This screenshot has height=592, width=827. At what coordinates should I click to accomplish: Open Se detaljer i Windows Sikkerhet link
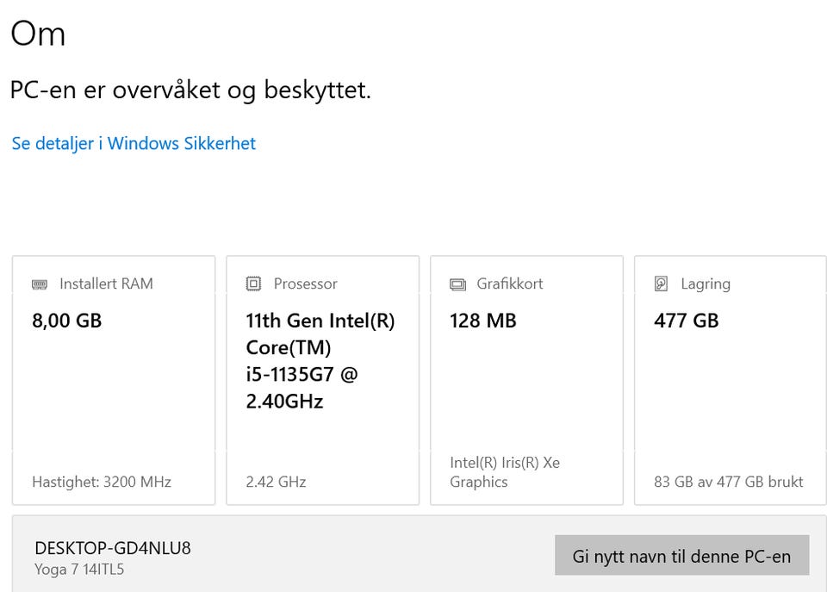pyautogui.click(x=134, y=143)
